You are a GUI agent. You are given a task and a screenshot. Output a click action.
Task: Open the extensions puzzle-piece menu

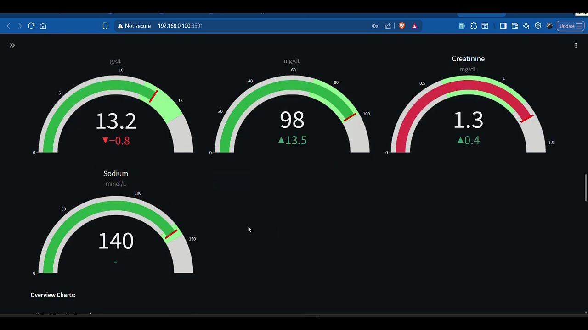pyautogui.click(x=474, y=26)
